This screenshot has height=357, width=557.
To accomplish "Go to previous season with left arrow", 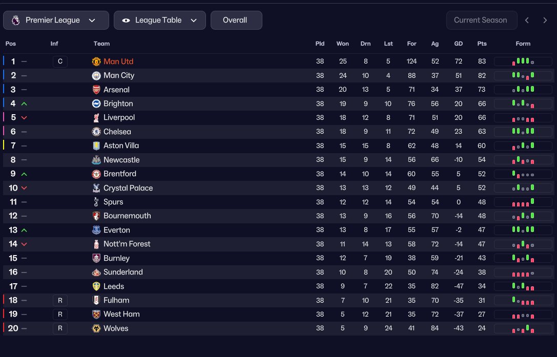I will click(527, 20).
